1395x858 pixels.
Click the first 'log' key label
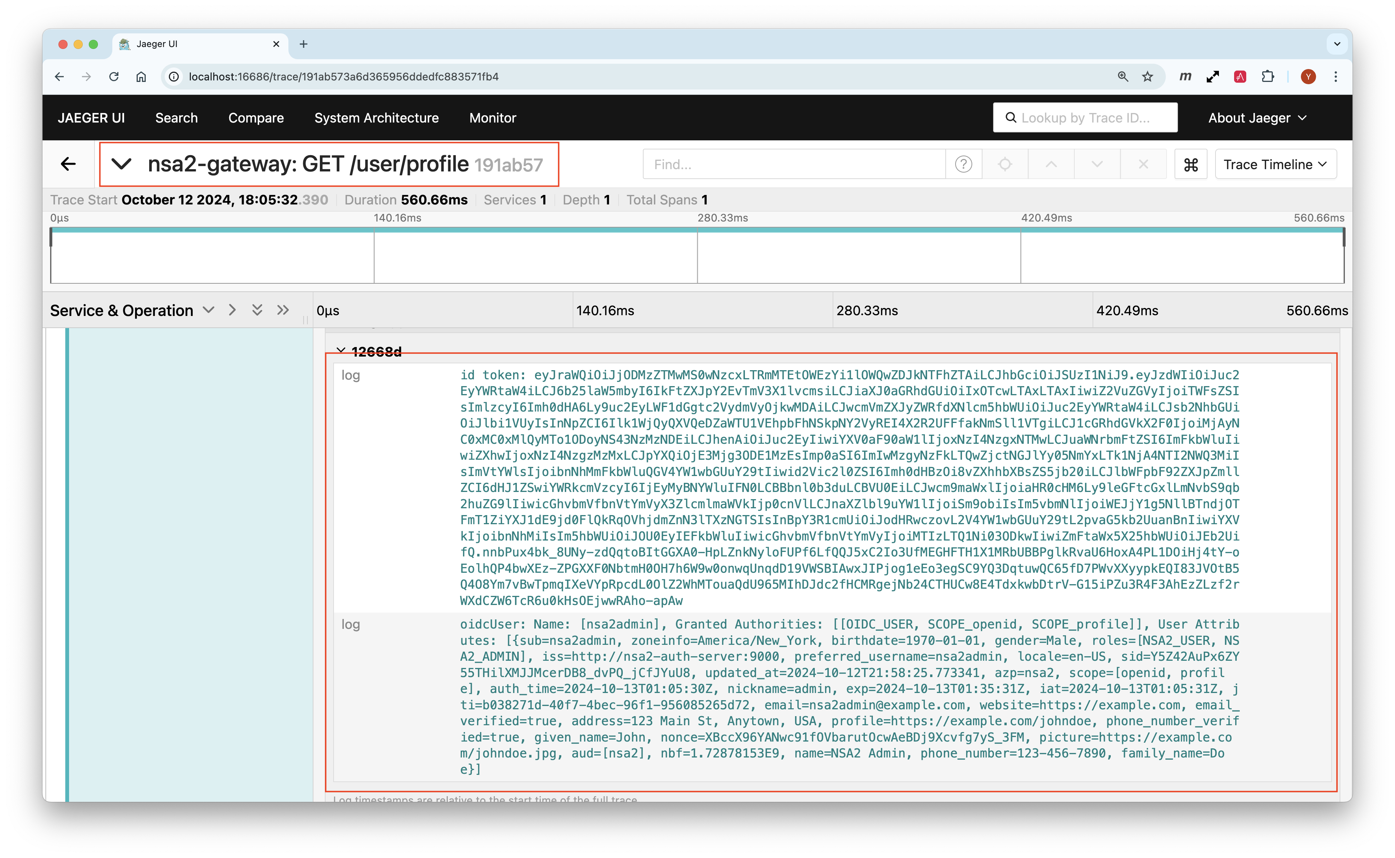point(350,375)
